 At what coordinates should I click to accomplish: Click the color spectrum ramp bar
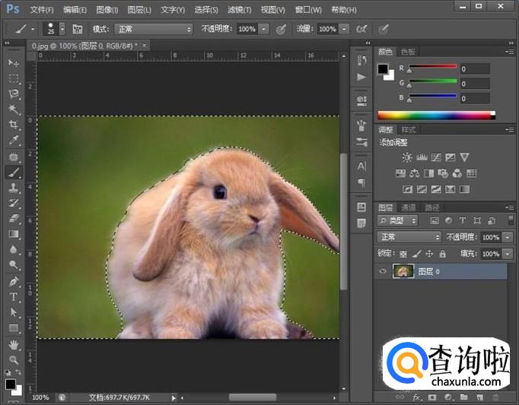tap(434, 115)
